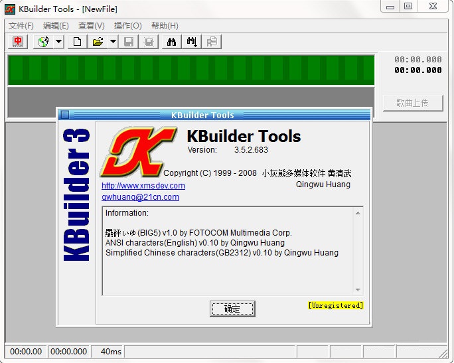454x363 pixels.
Task: Open the 编辑(E) menu
Action: pos(56,26)
